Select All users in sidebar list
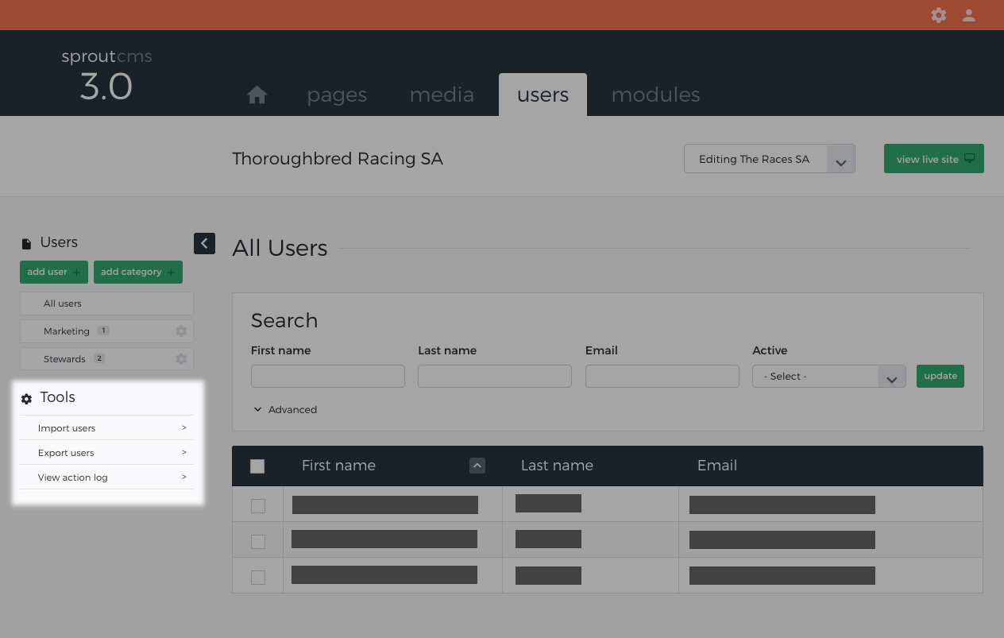Viewport: 1004px width, 638px height. coord(106,304)
